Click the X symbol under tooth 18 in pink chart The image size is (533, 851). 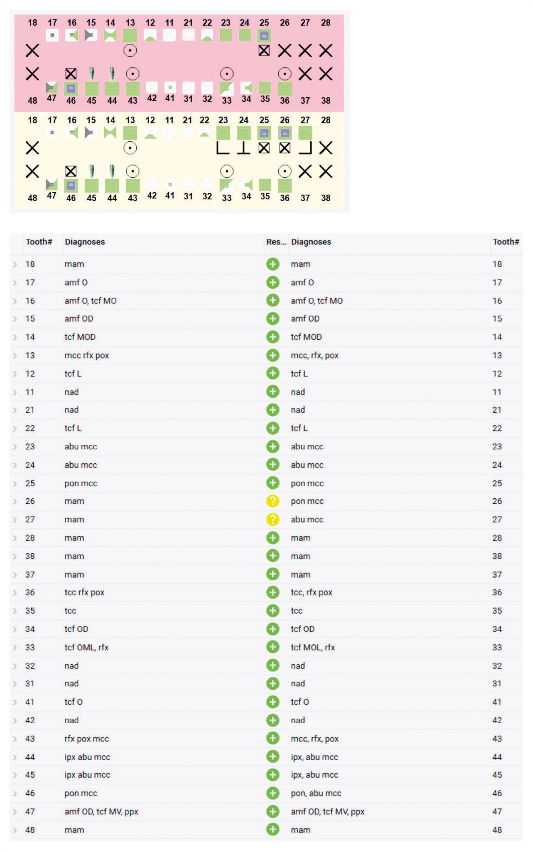32,51
